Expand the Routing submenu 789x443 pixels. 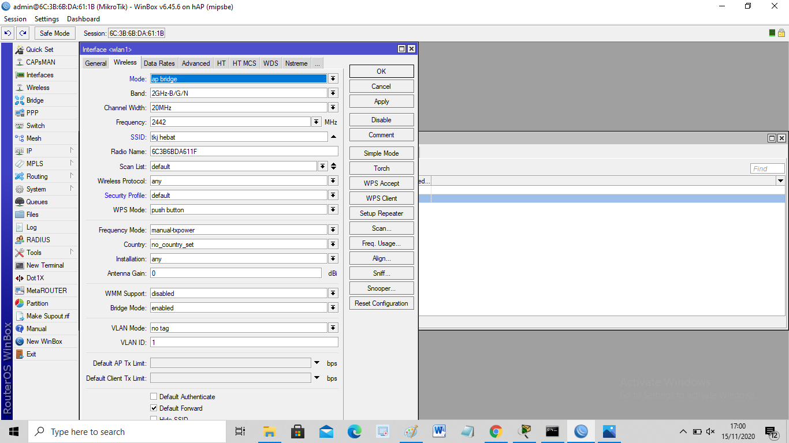(x=72, y=176)
